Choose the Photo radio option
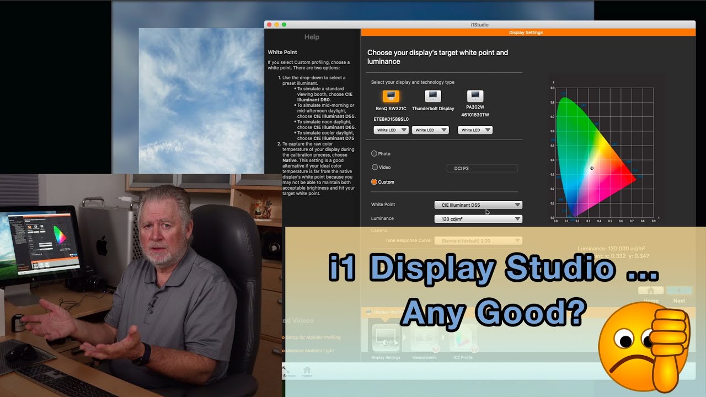This screenshot has height=397, width=706. pyautogui.click(x=375, y=154)
